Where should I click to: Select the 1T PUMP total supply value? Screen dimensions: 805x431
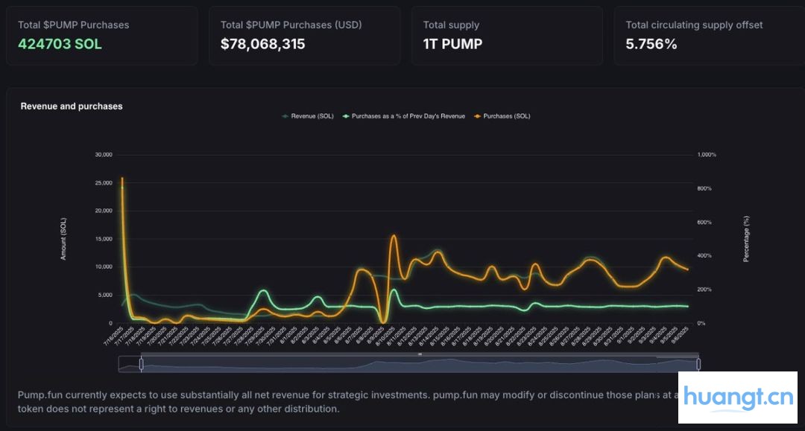pyautogui.click(x=452, y=44)
